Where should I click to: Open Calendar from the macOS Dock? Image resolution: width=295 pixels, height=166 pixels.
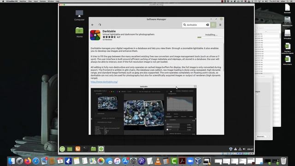pyautogui.click(x=60, y=161)
